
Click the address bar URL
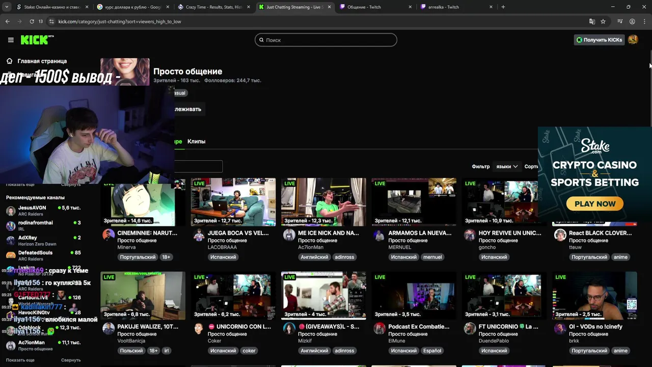120,21
